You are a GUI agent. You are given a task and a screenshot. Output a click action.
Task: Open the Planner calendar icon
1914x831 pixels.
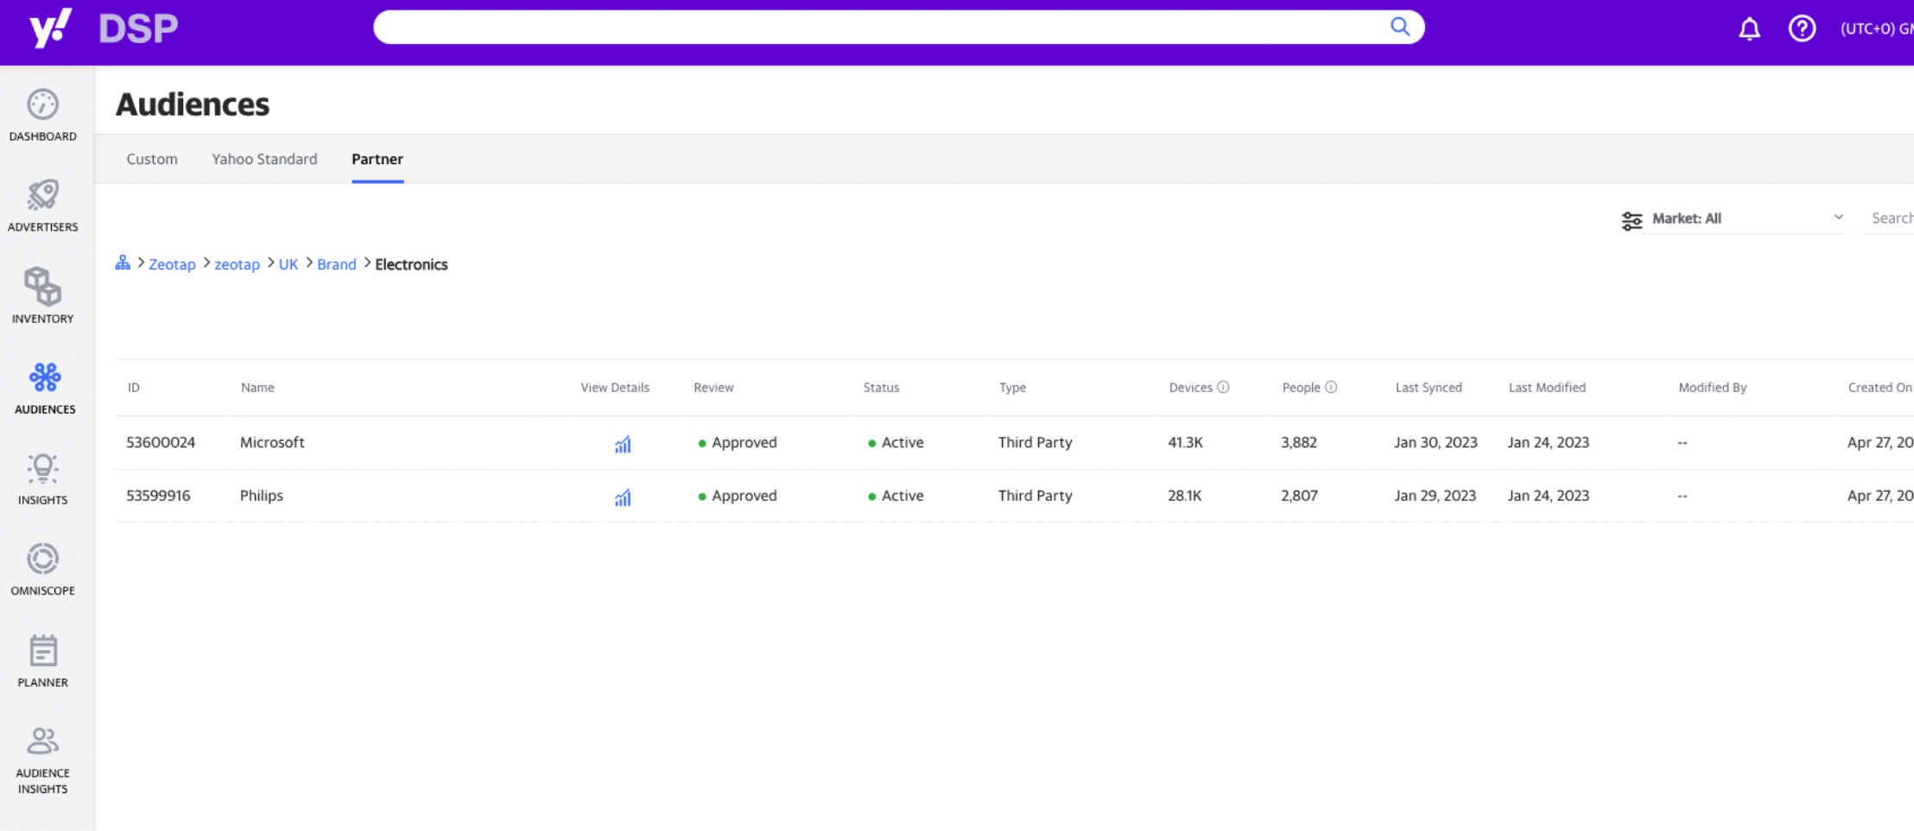tap(42, 650)
